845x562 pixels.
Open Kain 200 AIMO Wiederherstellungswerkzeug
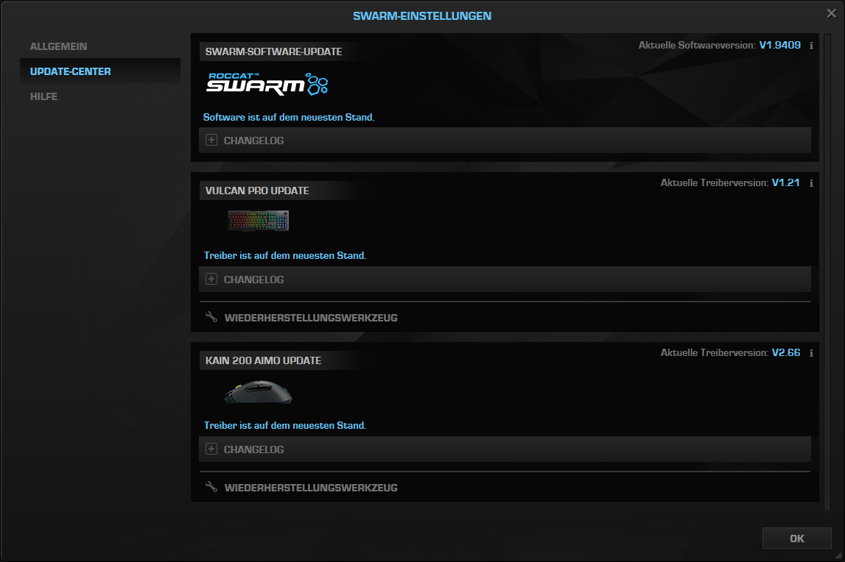[x=311, y=488]
